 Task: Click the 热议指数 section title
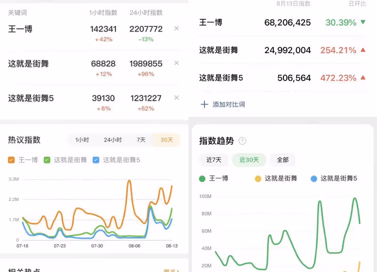coord(25,140)
